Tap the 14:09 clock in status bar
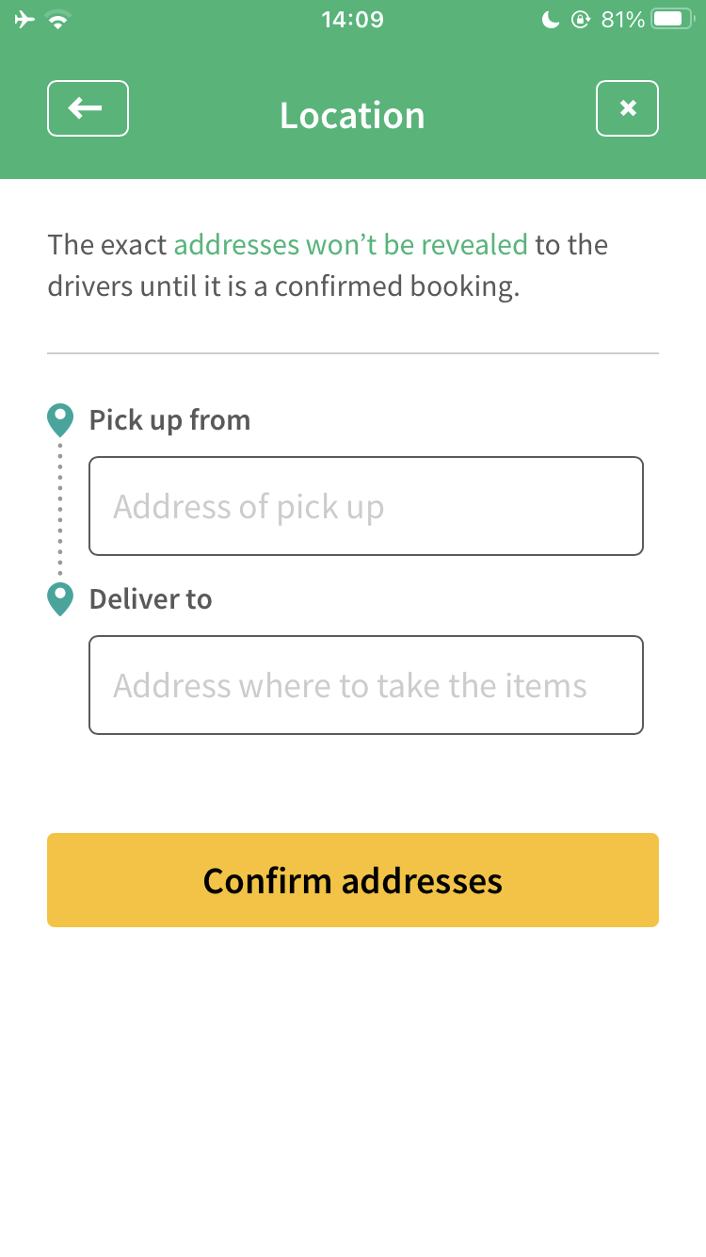The height and width of the screenshot is (1257, 706). click(353, 20)
